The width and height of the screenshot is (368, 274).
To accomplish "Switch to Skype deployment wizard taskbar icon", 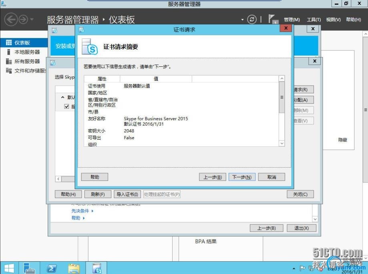I will (x=97, y=268).
